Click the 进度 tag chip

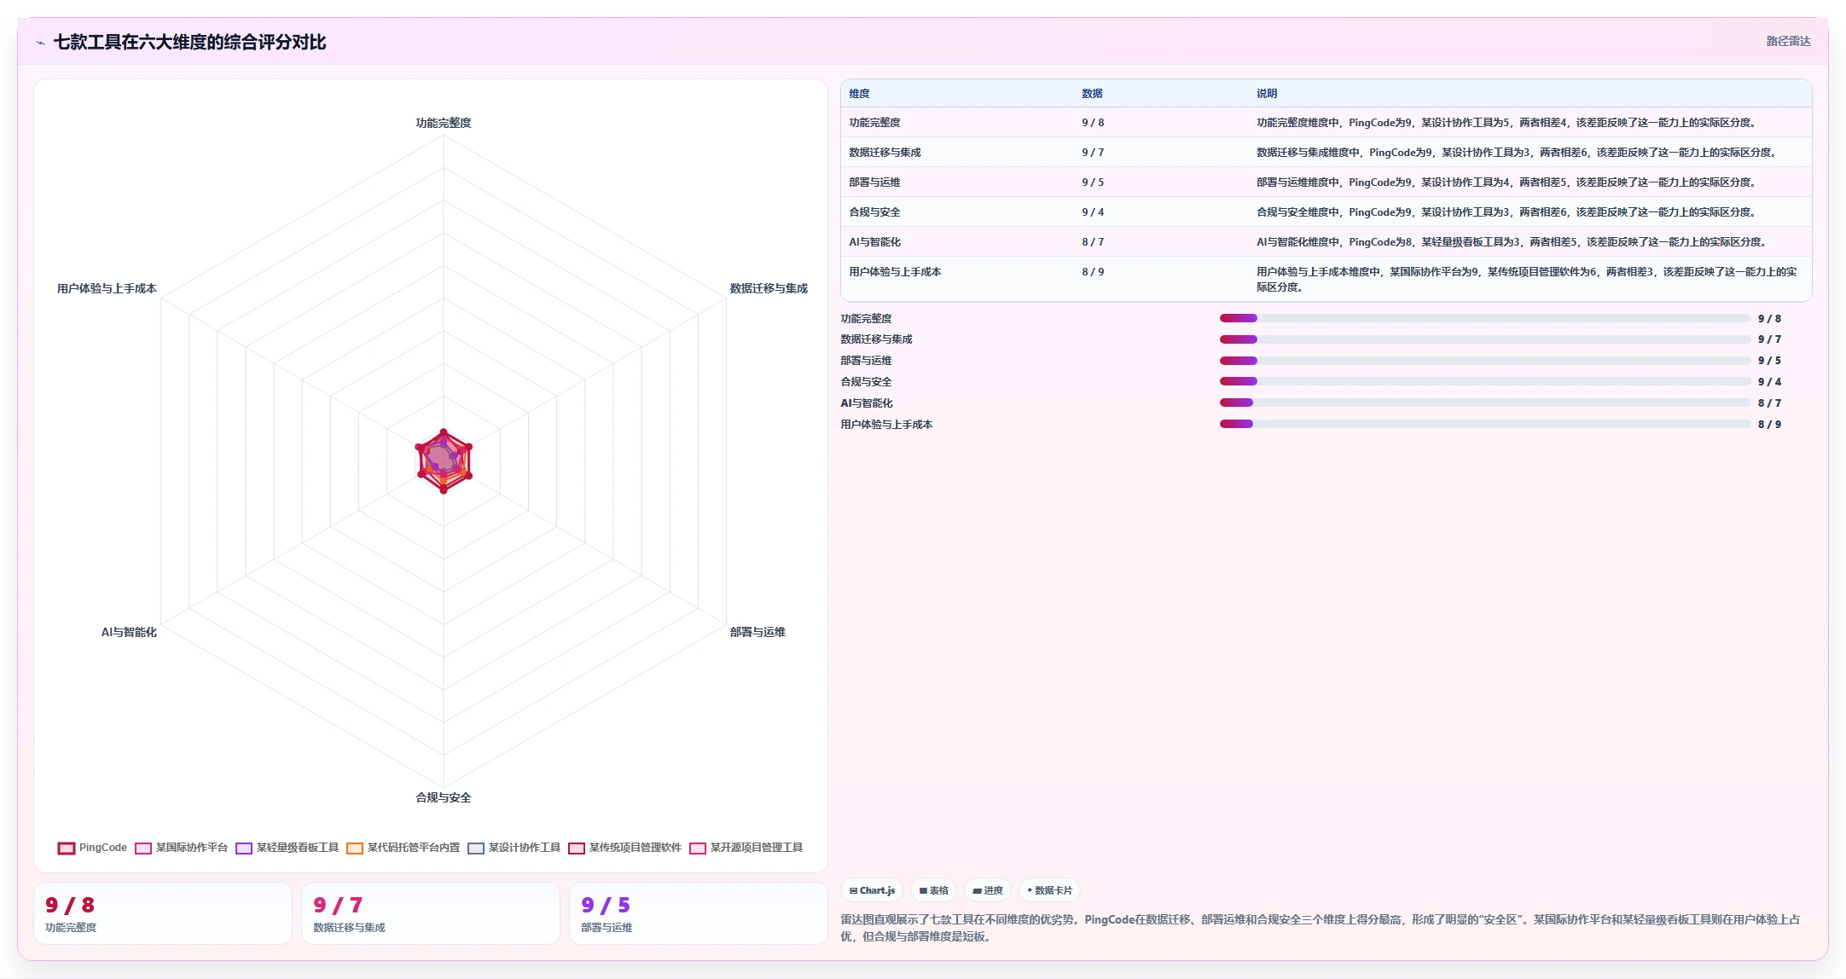pos(988,890)
